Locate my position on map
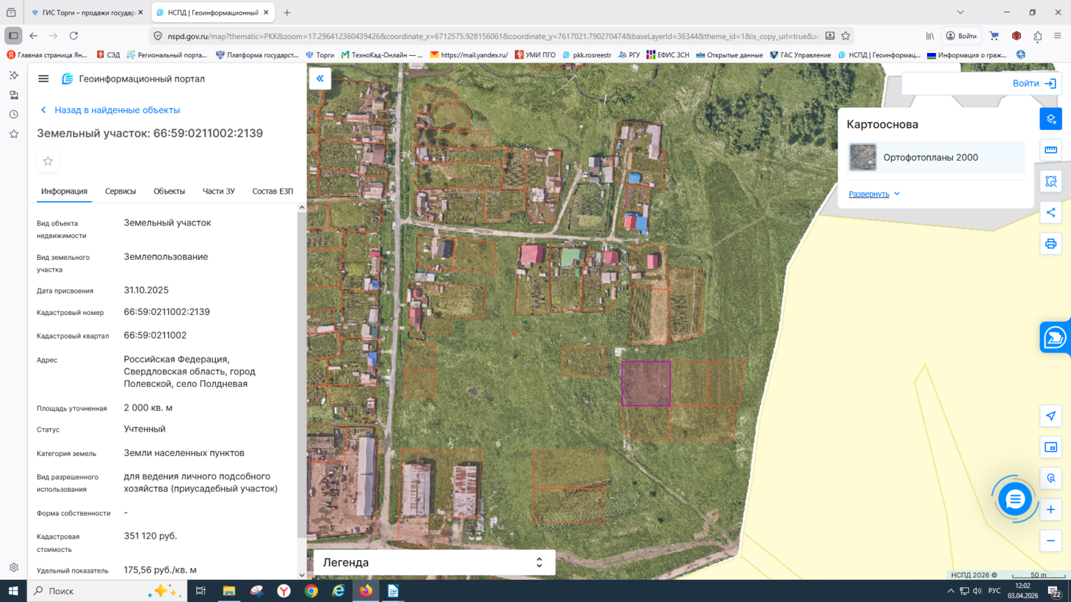Image resolution: width=1071 pixels, height=602 pixels. tap(1050, 416)
